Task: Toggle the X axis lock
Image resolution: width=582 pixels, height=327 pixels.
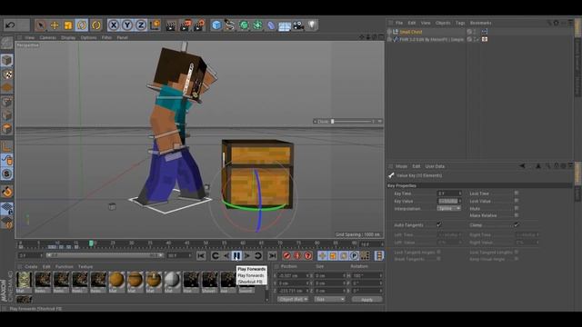Action: pos(114,25)
